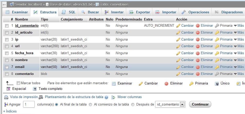Select Al final de la tabla radio
This screenshot has height=114, width=245.
click(57, 104)
